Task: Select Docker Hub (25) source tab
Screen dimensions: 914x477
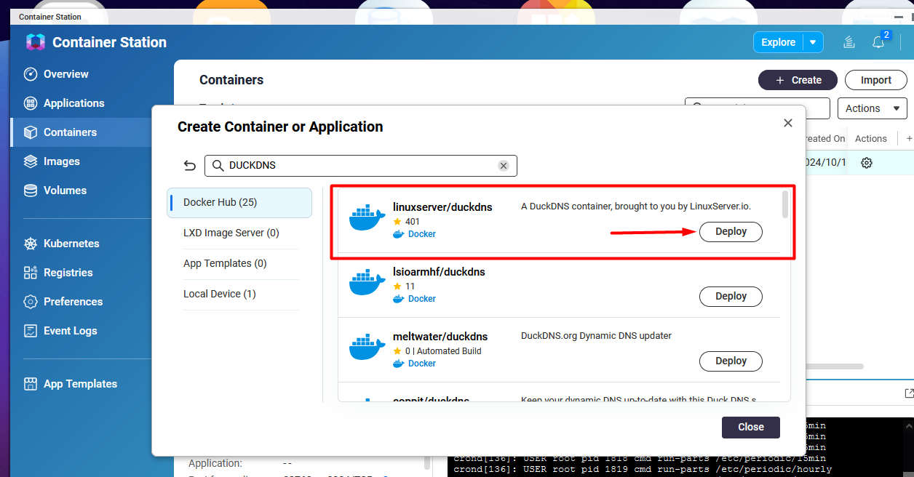Action: 239,203
